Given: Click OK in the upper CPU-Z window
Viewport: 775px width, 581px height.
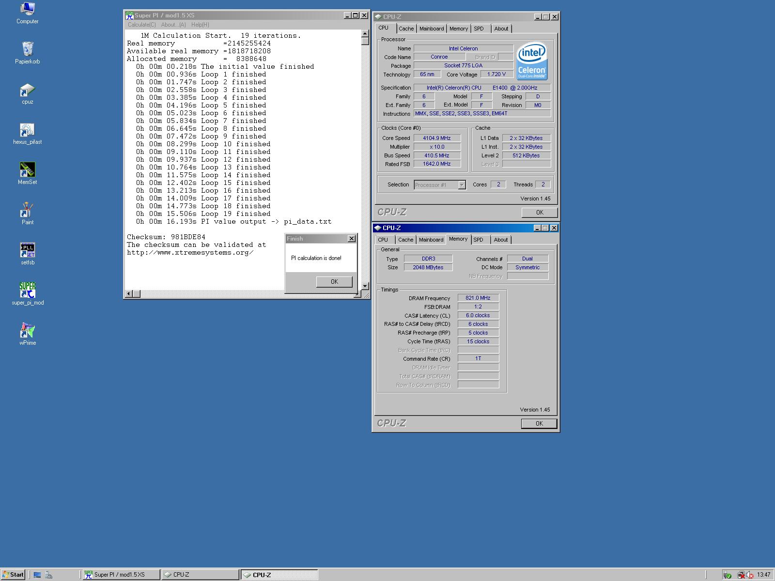Looking at the screenshot, I should click(540, 213).
